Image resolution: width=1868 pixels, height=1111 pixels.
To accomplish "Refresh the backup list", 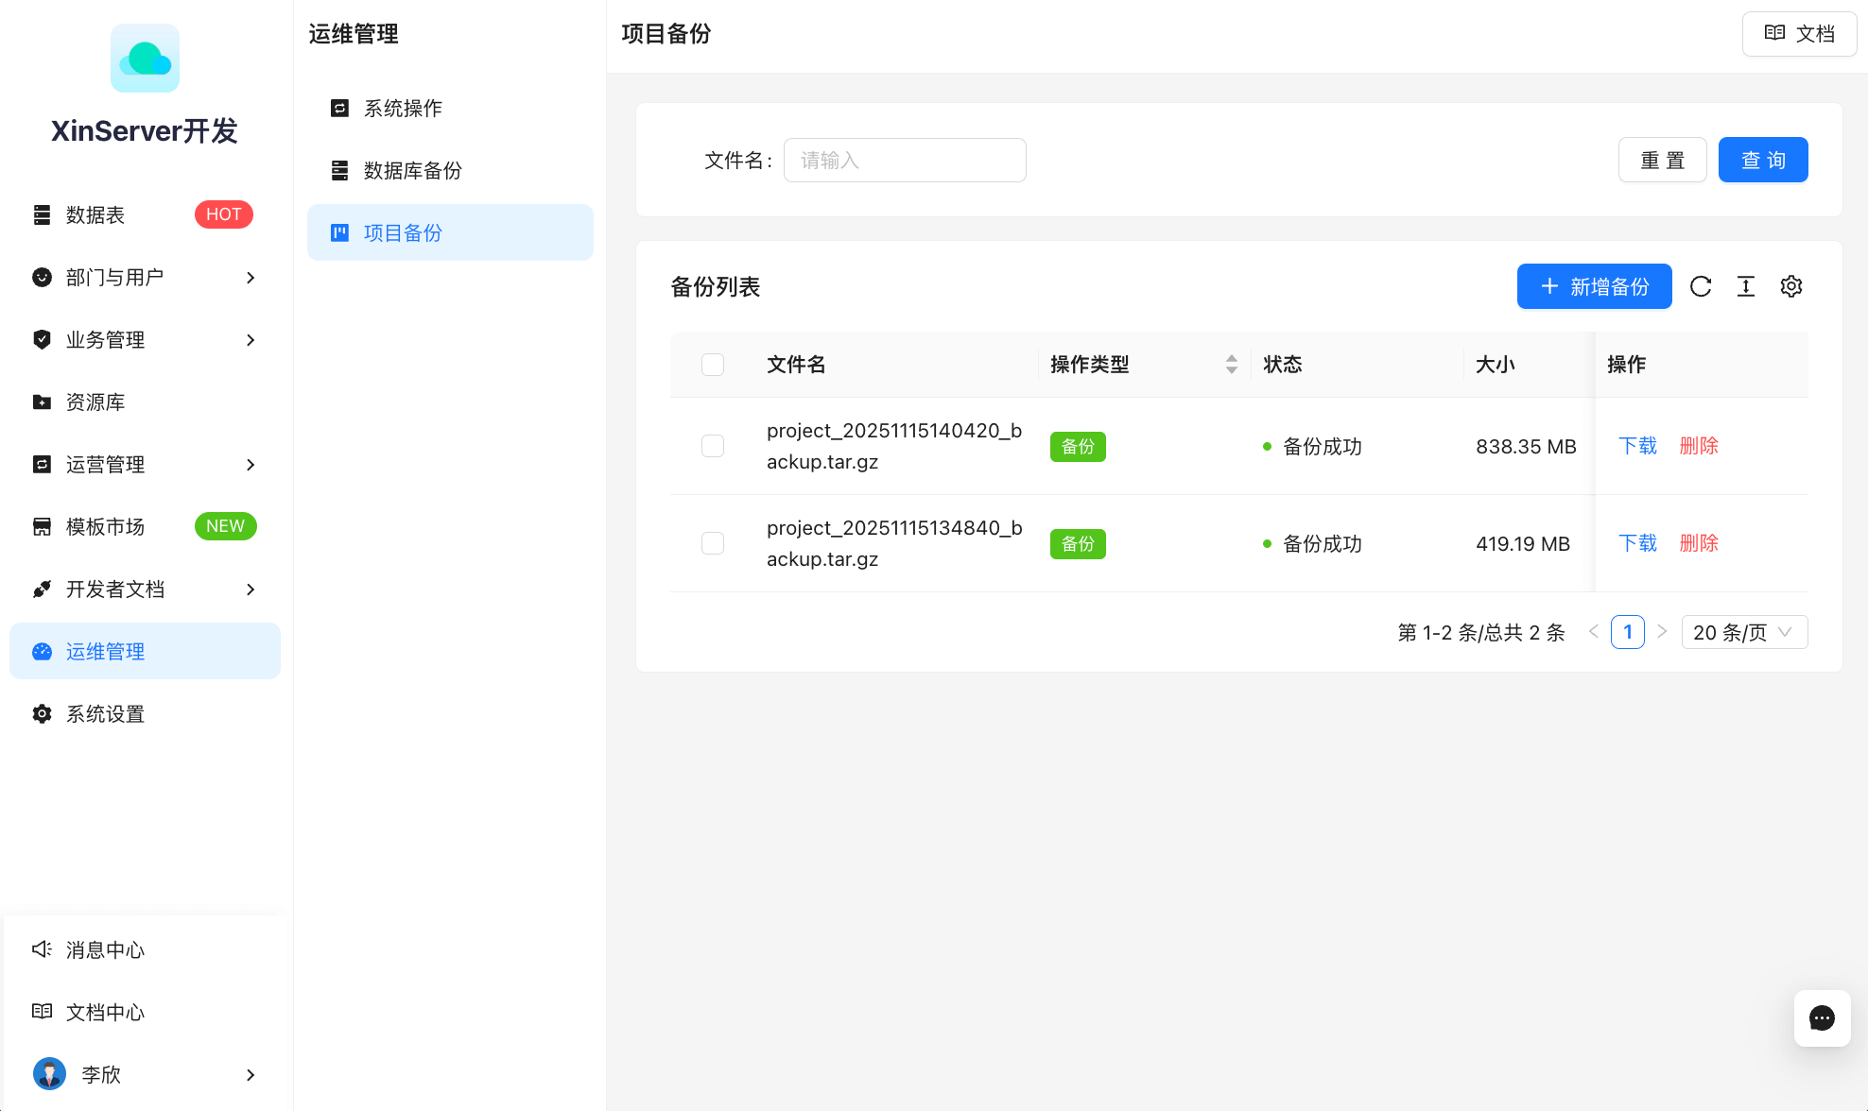I will pyautogui.click(x=1701, y=286).
